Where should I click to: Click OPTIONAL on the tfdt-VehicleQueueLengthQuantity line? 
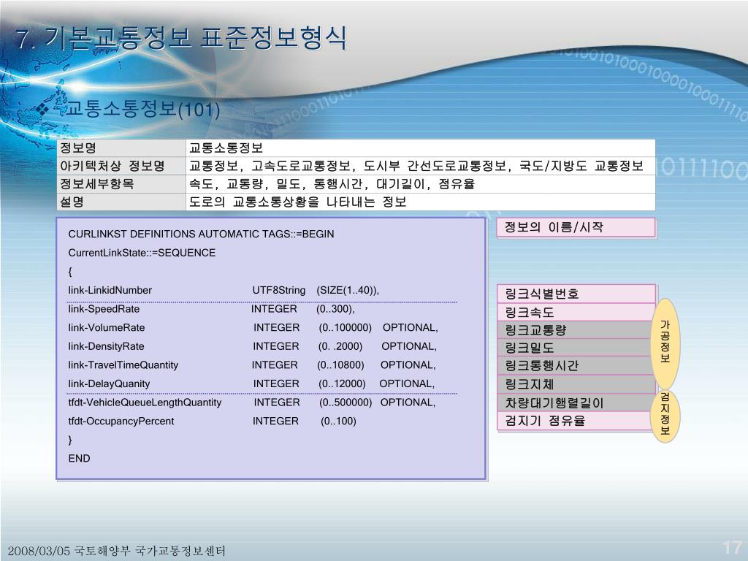coord(408,402)
